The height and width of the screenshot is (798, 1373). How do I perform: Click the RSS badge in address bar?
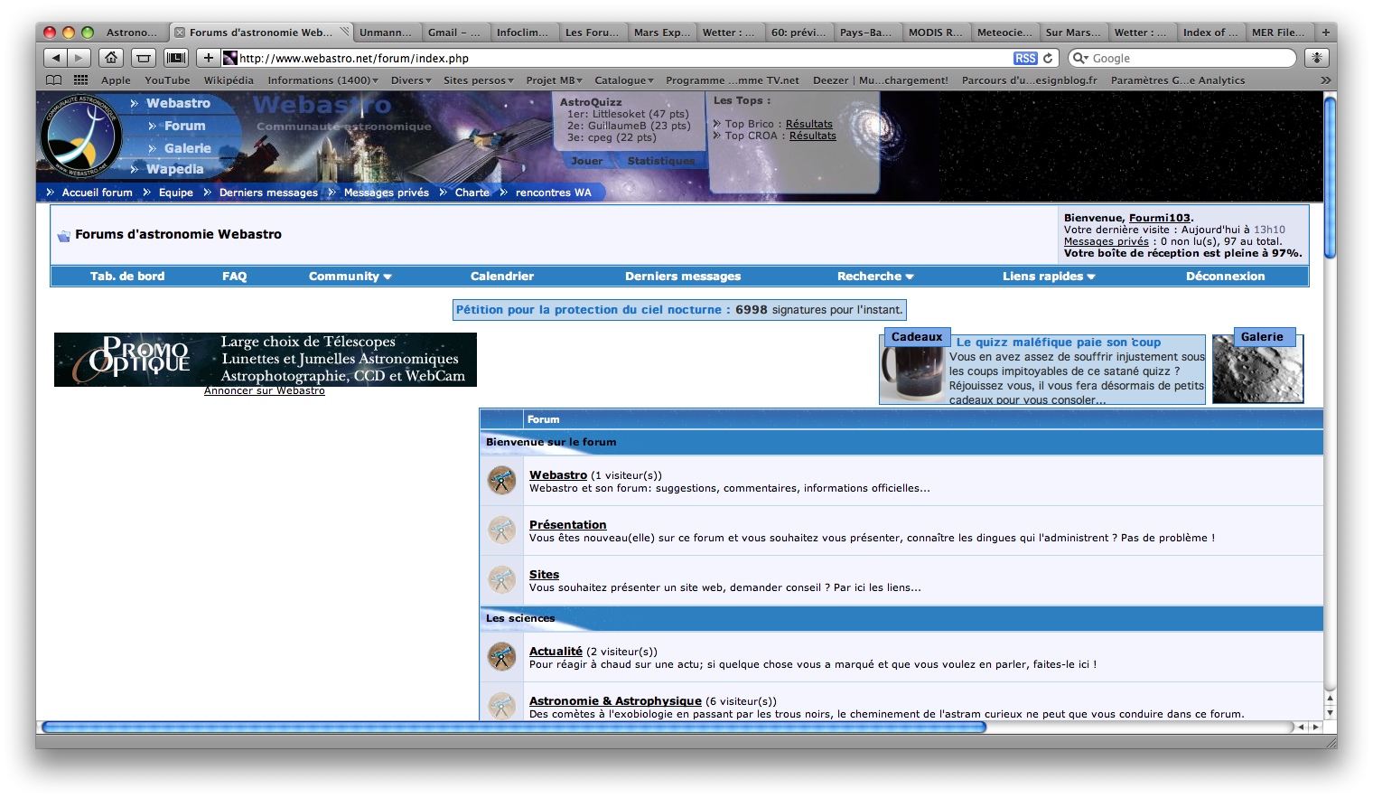(1025, 58)
